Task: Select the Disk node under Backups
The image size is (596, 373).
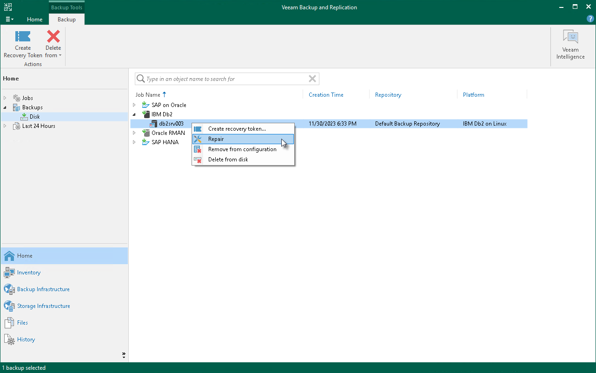Action: coord(35,117)
